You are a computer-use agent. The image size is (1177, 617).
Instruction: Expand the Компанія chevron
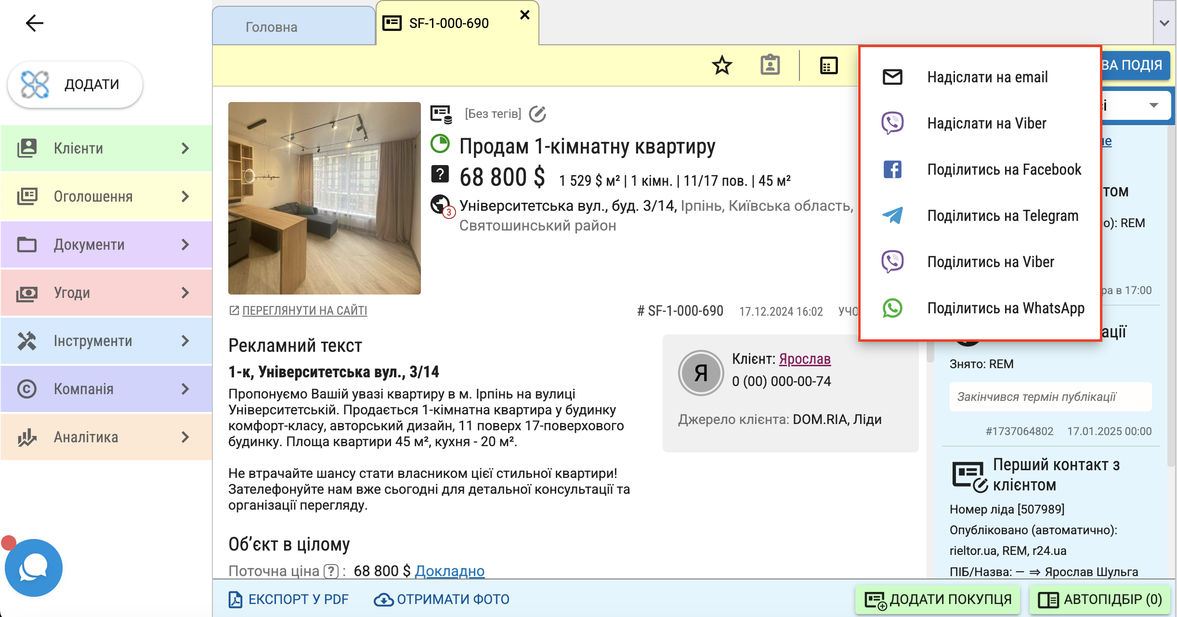click(x=185, y=389)
